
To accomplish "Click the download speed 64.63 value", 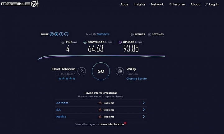I will pyautogui.click(x=96, y=48).
